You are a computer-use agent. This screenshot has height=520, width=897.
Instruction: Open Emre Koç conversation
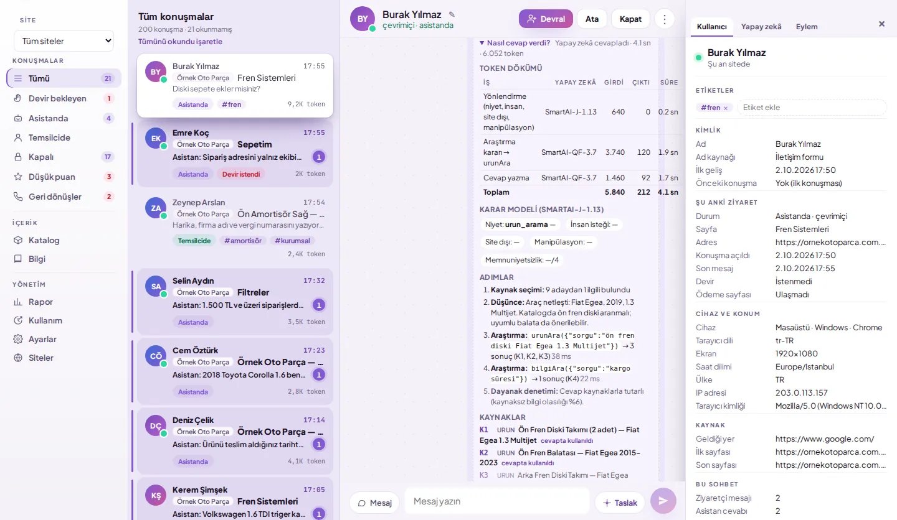[x=235, y=153]
